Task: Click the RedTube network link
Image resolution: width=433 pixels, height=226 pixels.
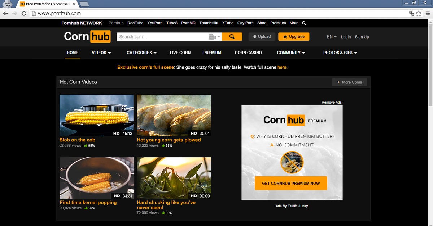Action: pyautogui.click(x=135, y=23)
